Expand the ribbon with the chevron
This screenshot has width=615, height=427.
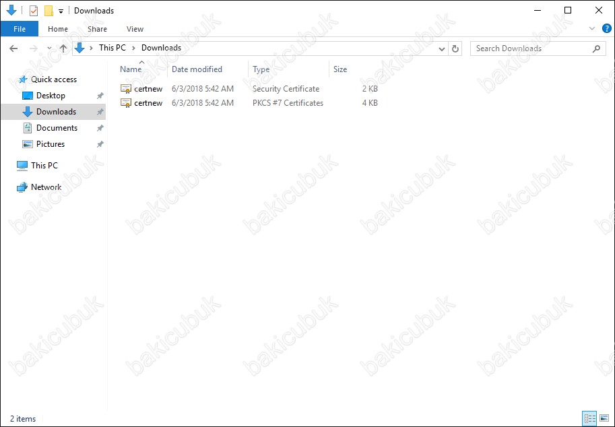pos(592,28)
